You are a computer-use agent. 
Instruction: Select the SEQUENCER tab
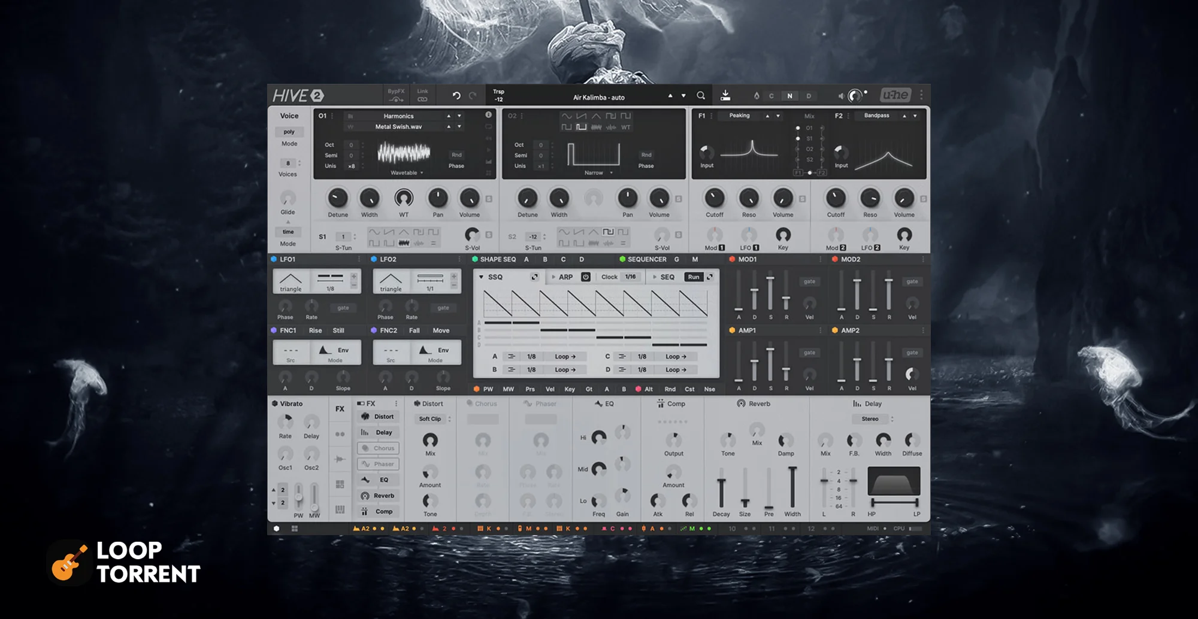pos(646,259)
